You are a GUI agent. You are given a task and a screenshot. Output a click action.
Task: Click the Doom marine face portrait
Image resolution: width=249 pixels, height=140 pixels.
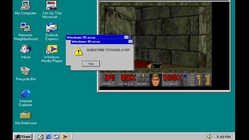pyautogui.click(x=156, y=80)
